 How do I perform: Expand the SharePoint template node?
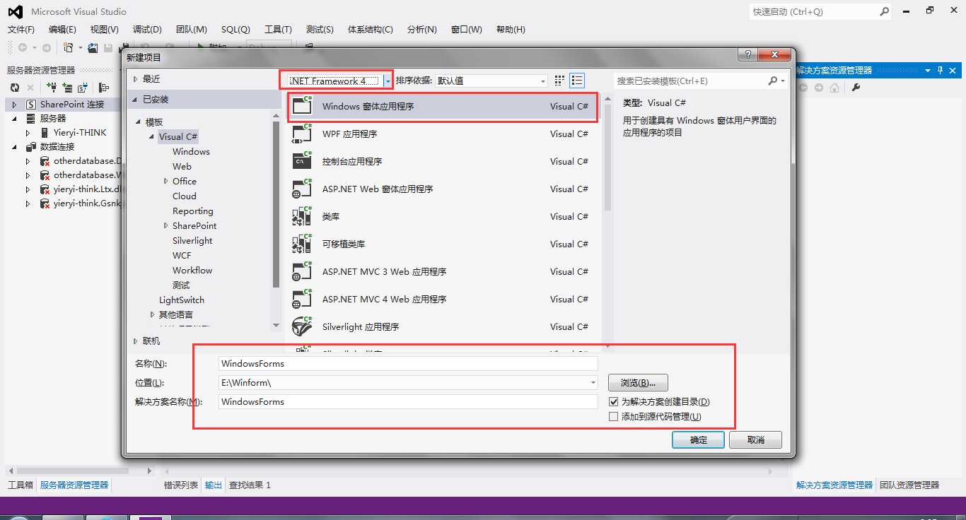[166, 226]
